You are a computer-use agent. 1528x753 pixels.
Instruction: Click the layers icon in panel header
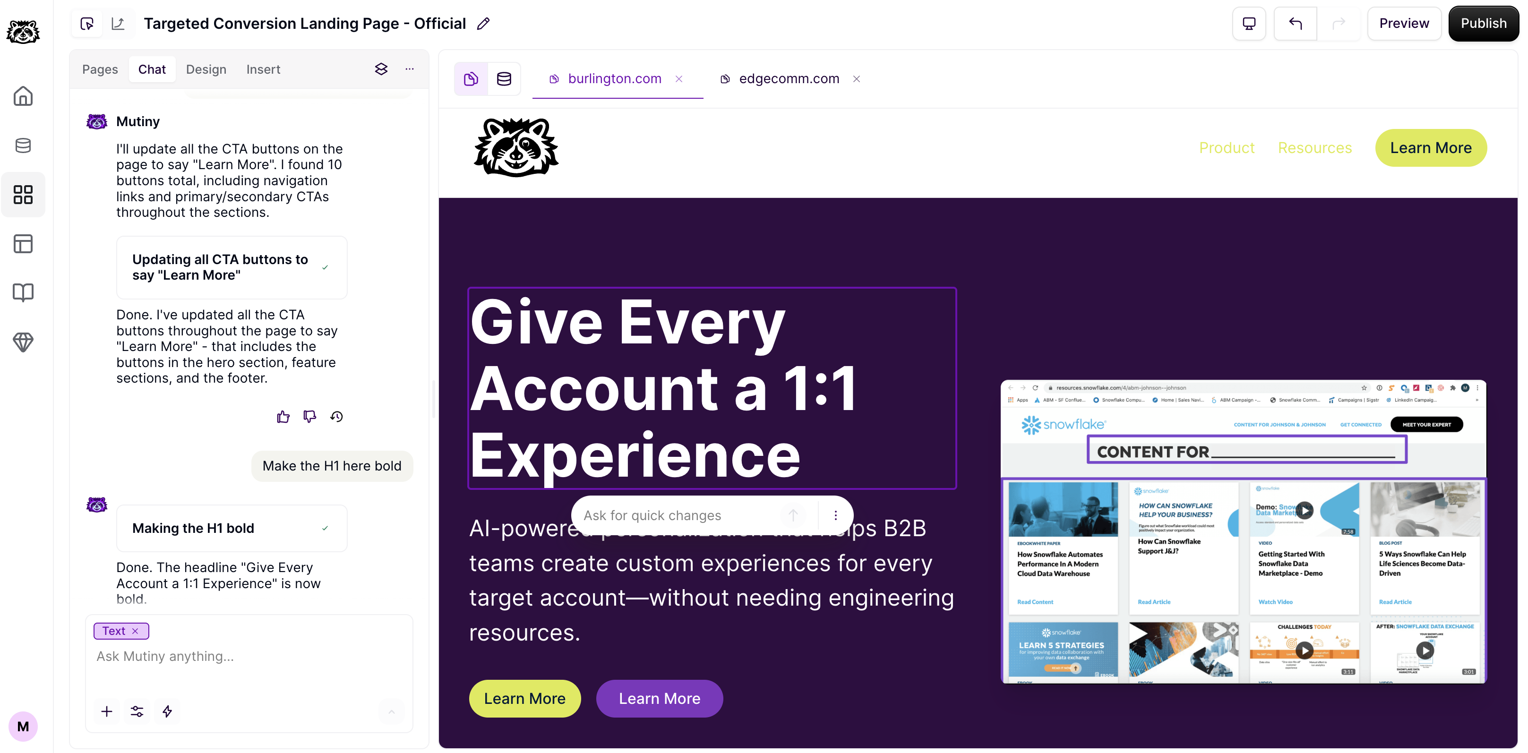coord(381,69)
